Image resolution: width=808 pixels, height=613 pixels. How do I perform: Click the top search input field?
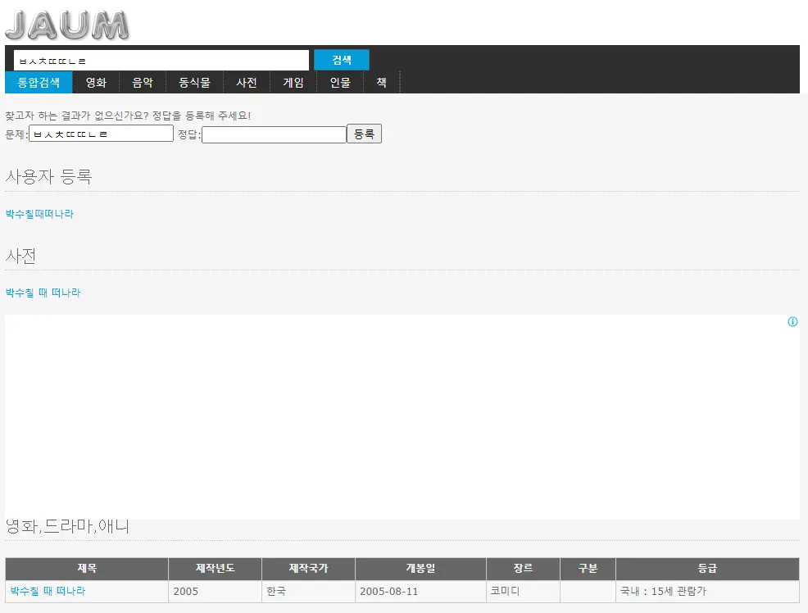coord(161,61)
